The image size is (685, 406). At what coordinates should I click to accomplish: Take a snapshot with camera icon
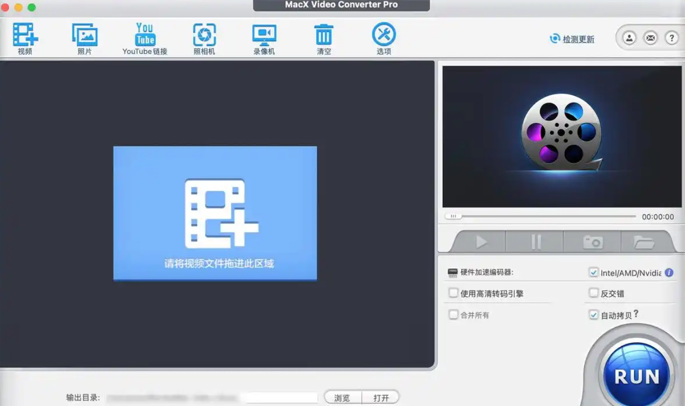pyautogui.click(x=592, y=242)
